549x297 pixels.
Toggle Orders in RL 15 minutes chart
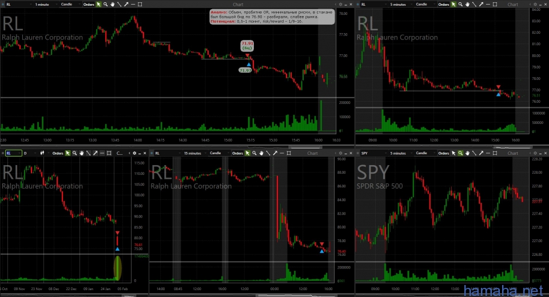pyautogui.click(x=237, y=153)
